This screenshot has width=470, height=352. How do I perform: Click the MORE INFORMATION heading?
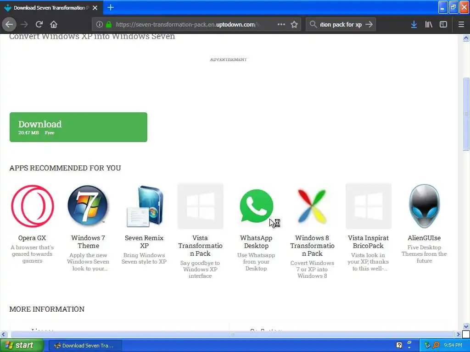pos(47,309)
